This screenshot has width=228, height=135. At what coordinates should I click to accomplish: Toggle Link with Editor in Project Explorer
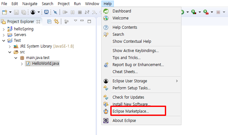56,22
